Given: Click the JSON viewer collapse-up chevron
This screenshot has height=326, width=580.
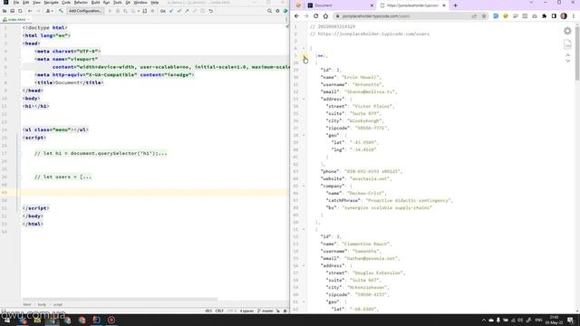Looking at the screenshot, I should [568, 55].
